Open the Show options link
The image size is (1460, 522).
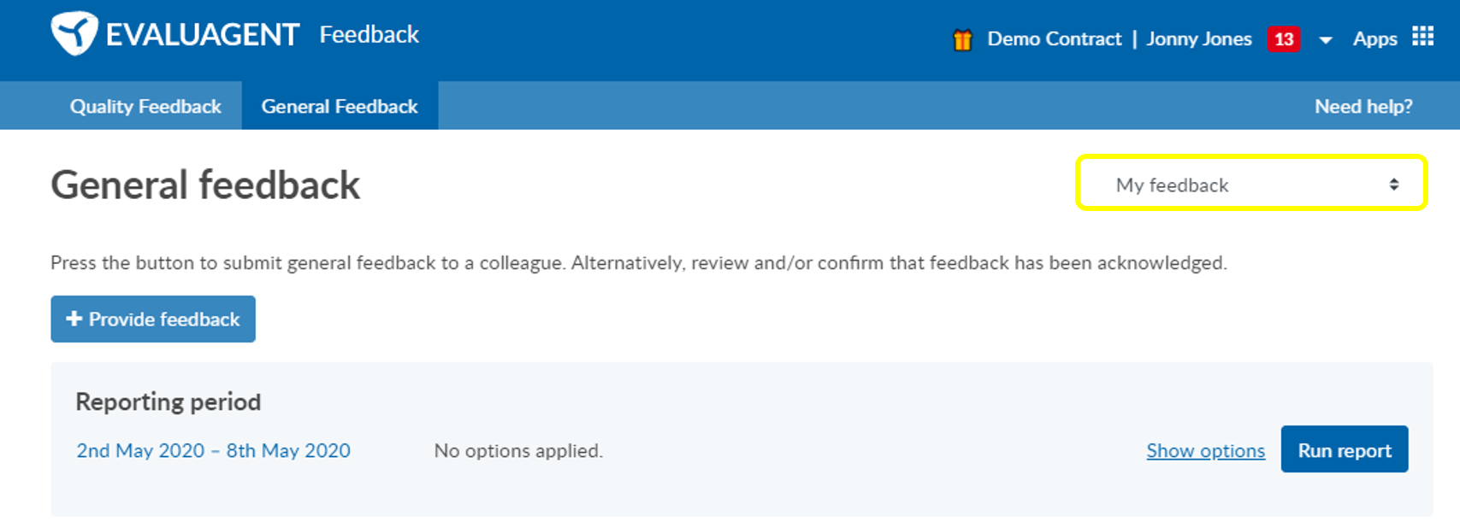1205,451
